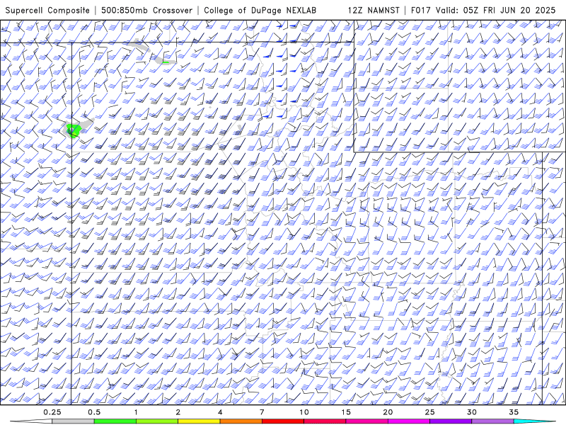
Task: Click the gray 0.25–0.5 colorbar segment
Action: (73, 421)
